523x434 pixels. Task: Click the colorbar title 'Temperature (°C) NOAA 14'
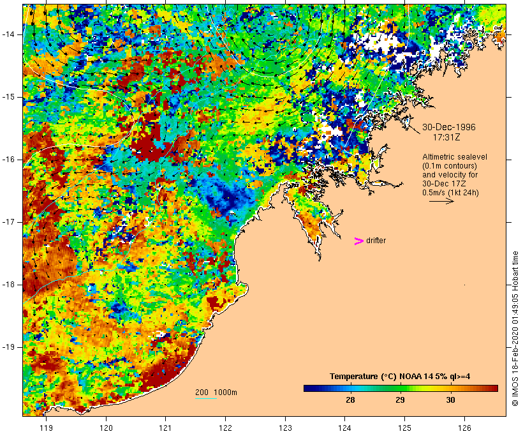(x=380, y=377)
